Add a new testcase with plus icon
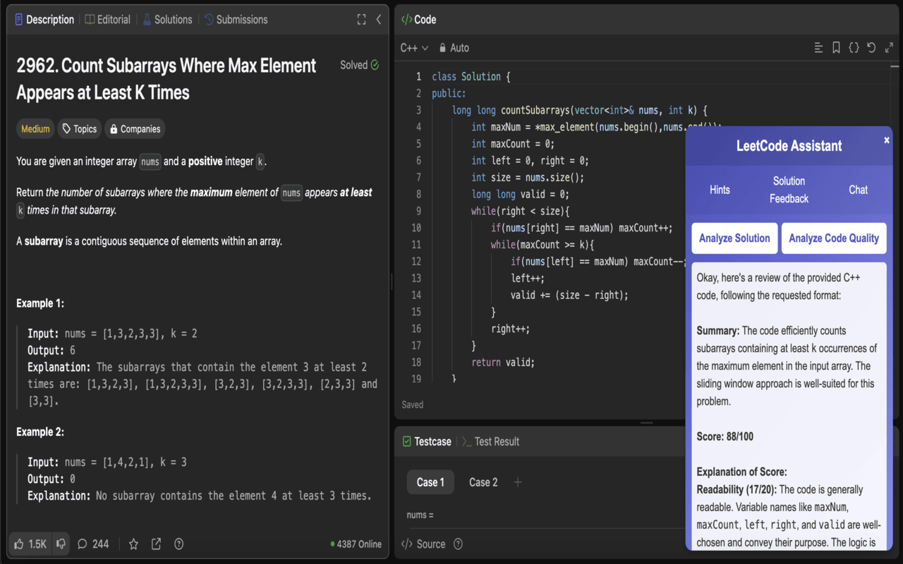This screenshot has height=564, width=903. [518, 482]
